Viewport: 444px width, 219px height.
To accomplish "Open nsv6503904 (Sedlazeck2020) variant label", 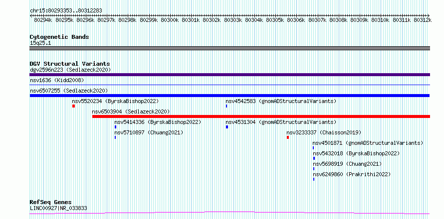I will (x=131, y=111).
